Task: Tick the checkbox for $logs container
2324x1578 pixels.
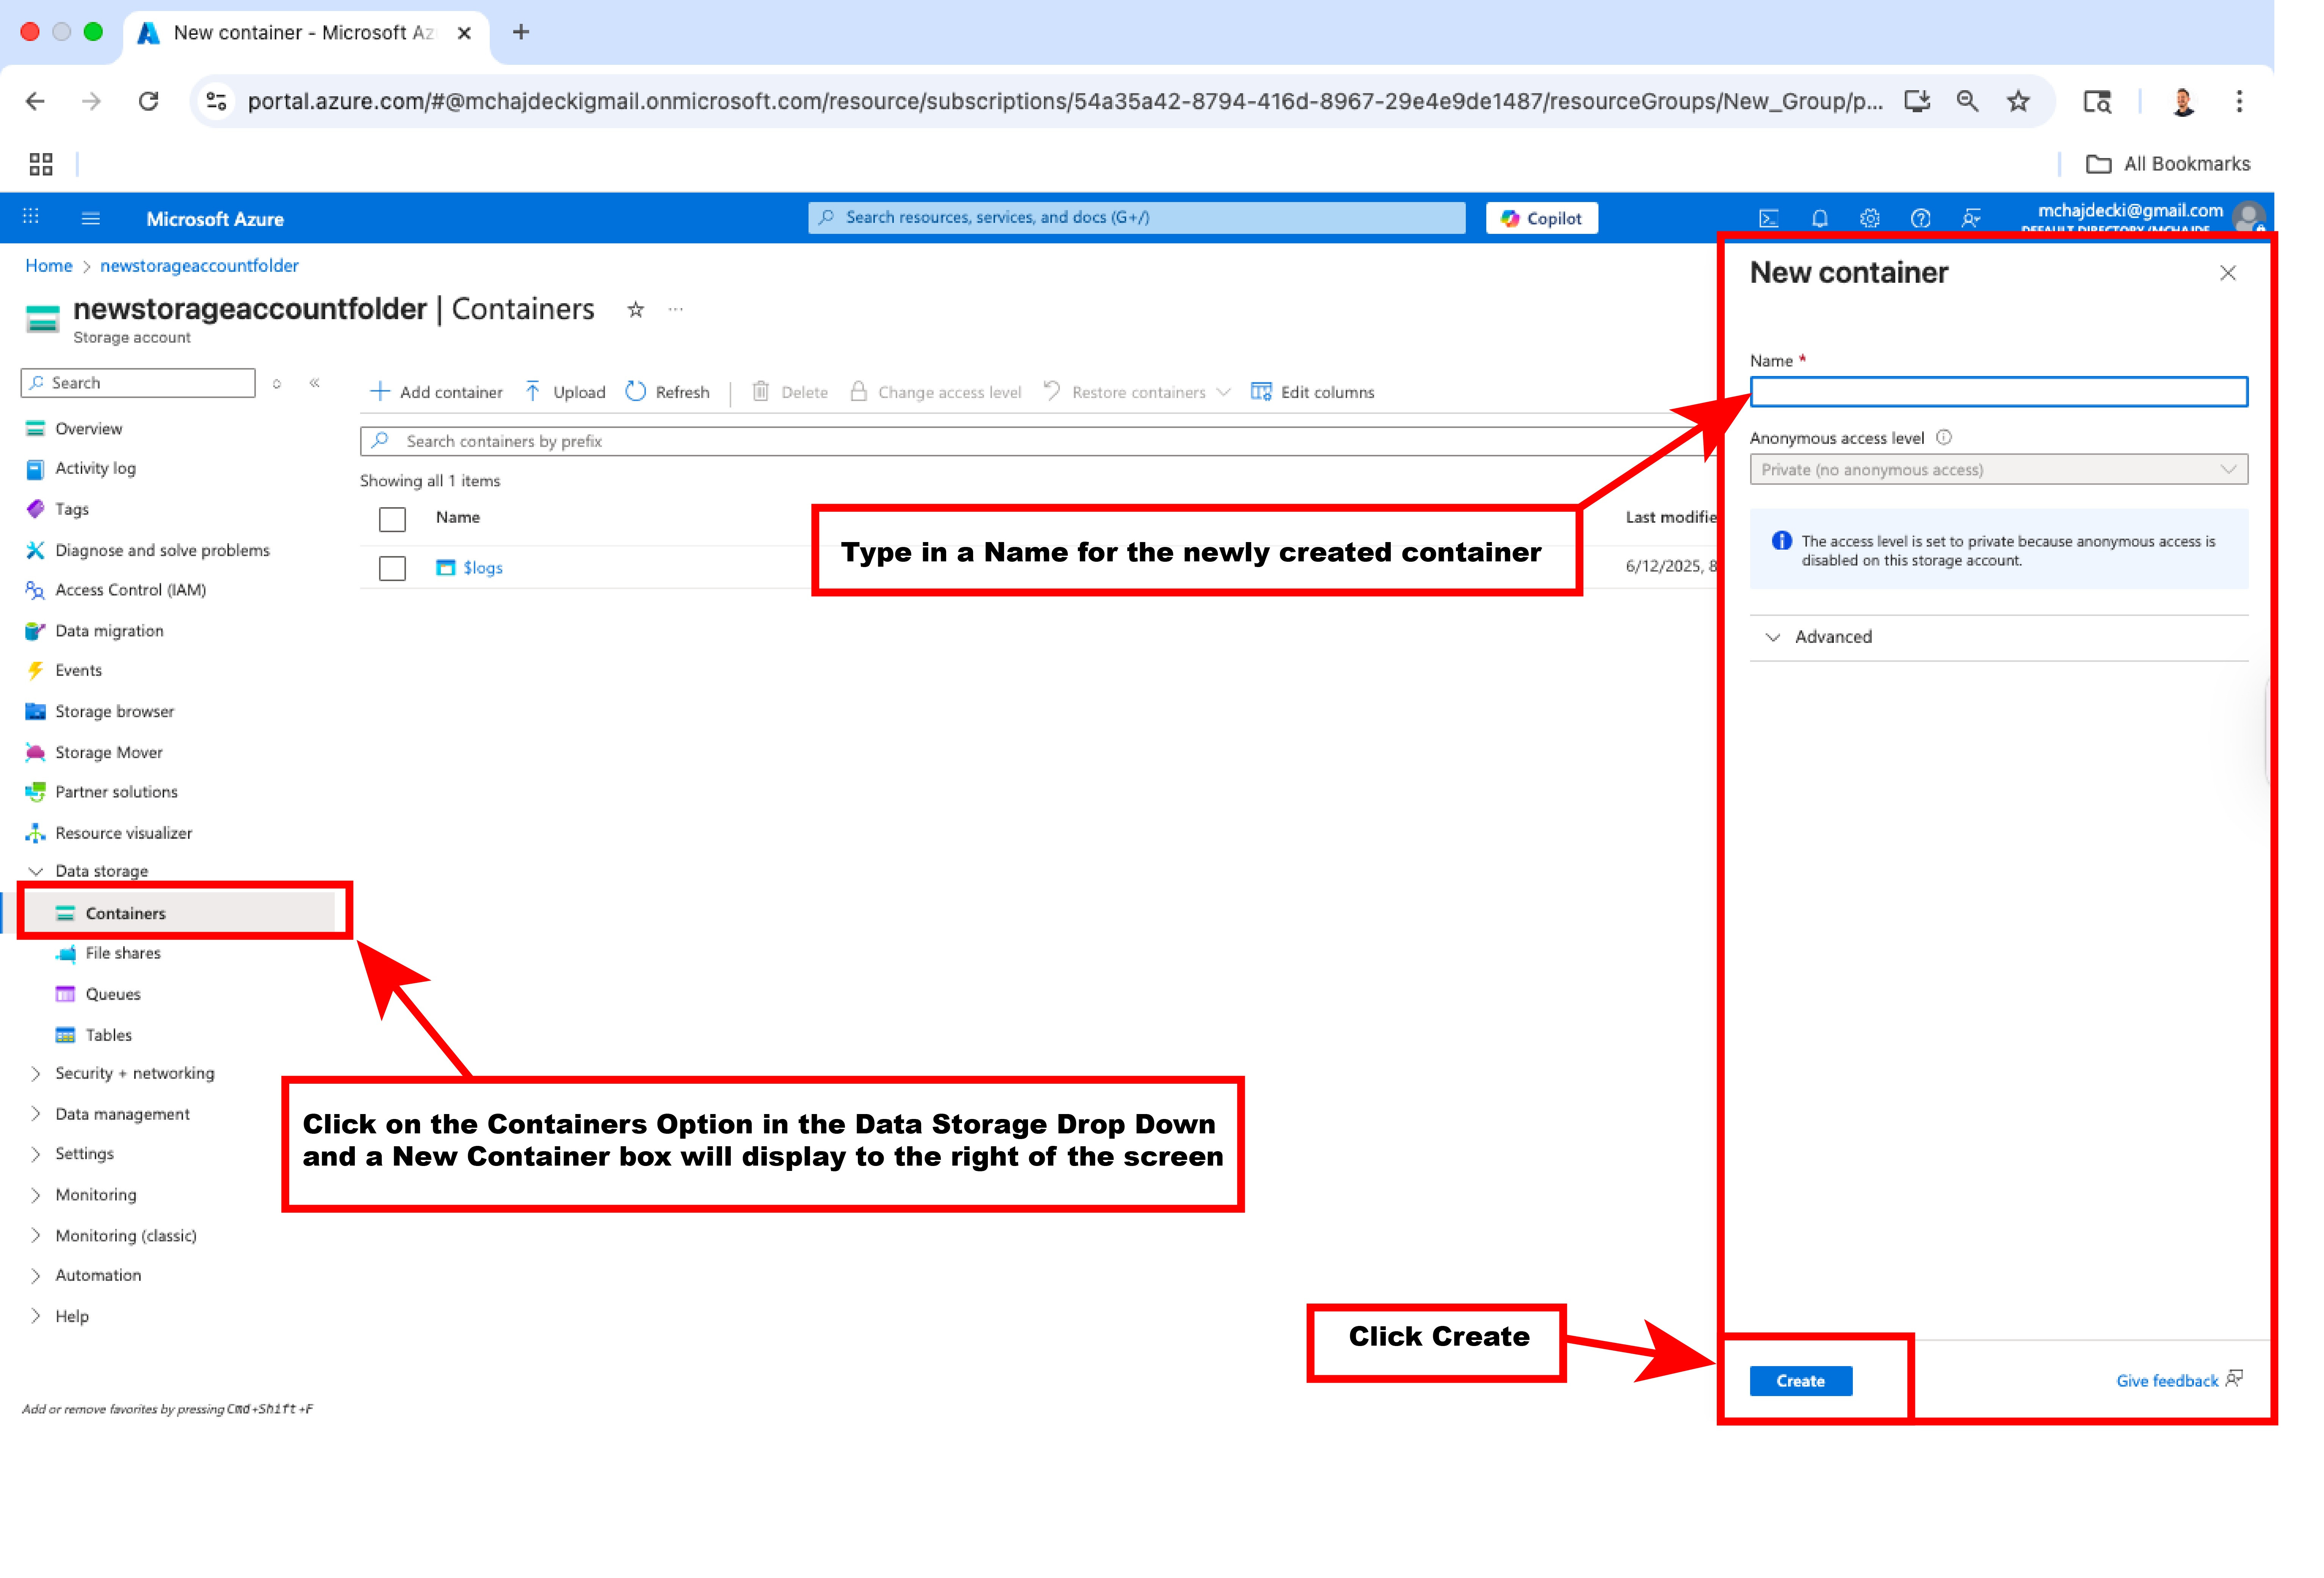Action: 392,568
